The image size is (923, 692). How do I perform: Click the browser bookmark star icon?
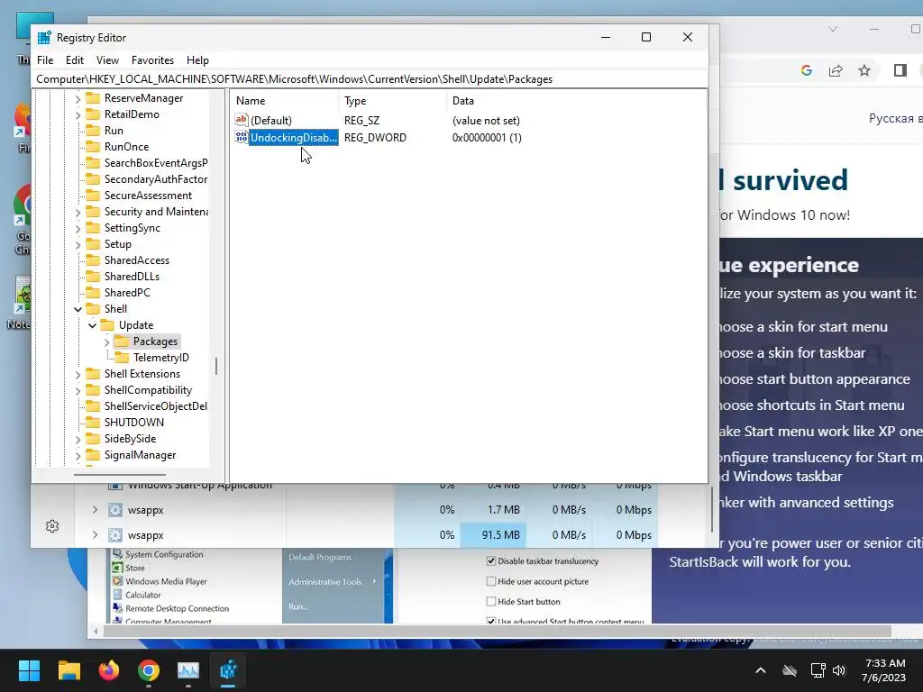point(864,70)
